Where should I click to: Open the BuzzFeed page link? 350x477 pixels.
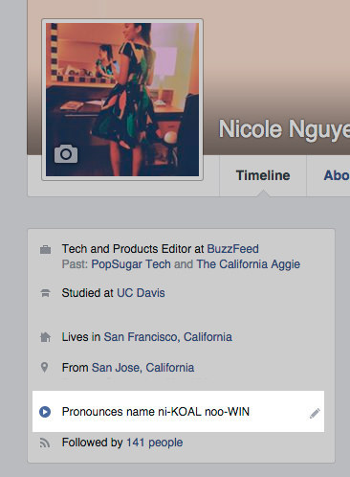coord(233,249)
